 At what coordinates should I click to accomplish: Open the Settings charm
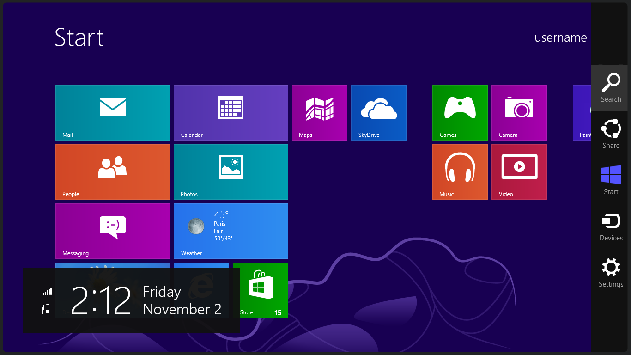tap(611, 273)
